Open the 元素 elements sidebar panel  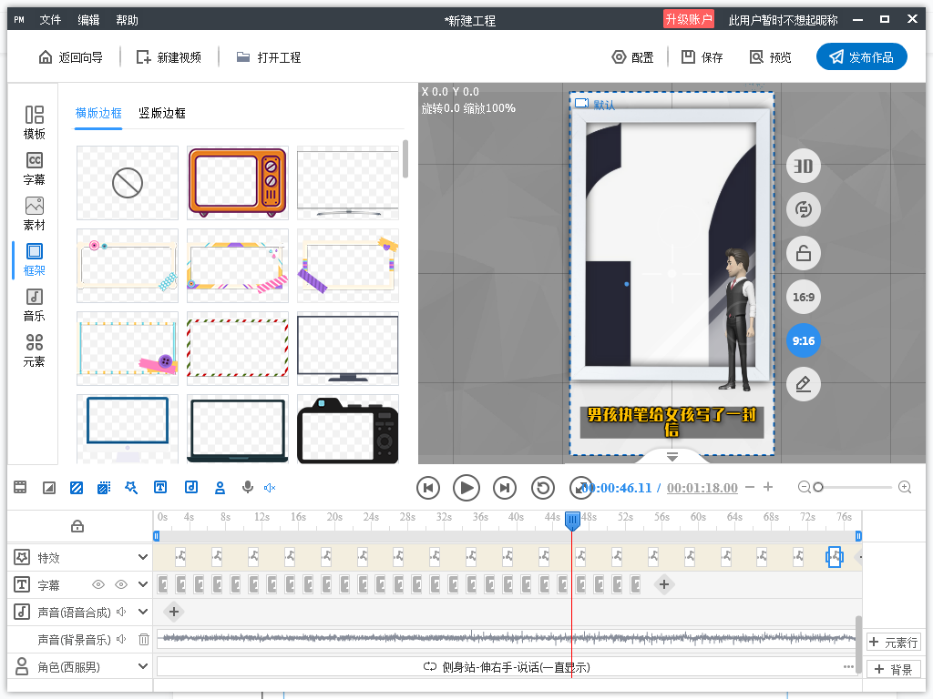pos(34,350)
